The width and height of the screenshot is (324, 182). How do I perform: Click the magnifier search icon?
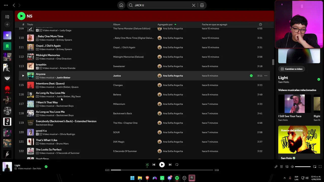(x=131, y=5)
